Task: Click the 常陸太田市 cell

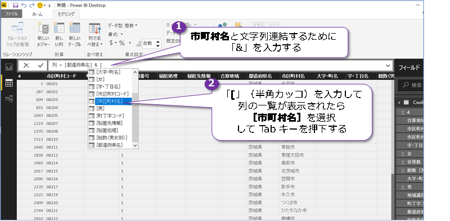Action: click(297, 155)
